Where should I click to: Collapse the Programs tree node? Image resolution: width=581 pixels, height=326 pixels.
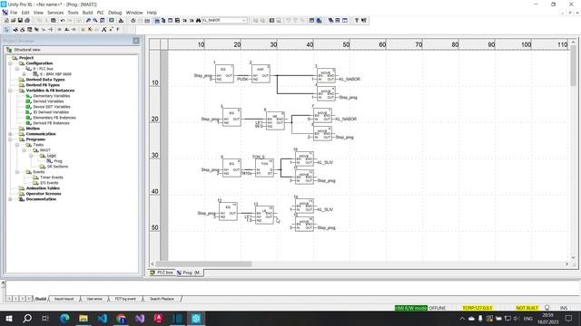[x=10, y=139]
